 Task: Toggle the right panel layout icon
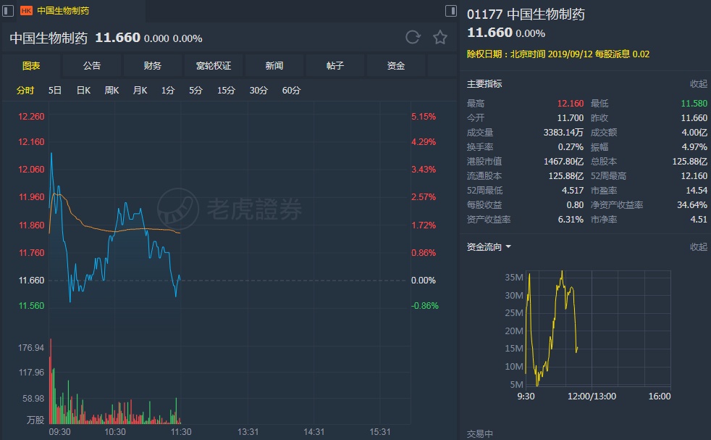point(450,10)
